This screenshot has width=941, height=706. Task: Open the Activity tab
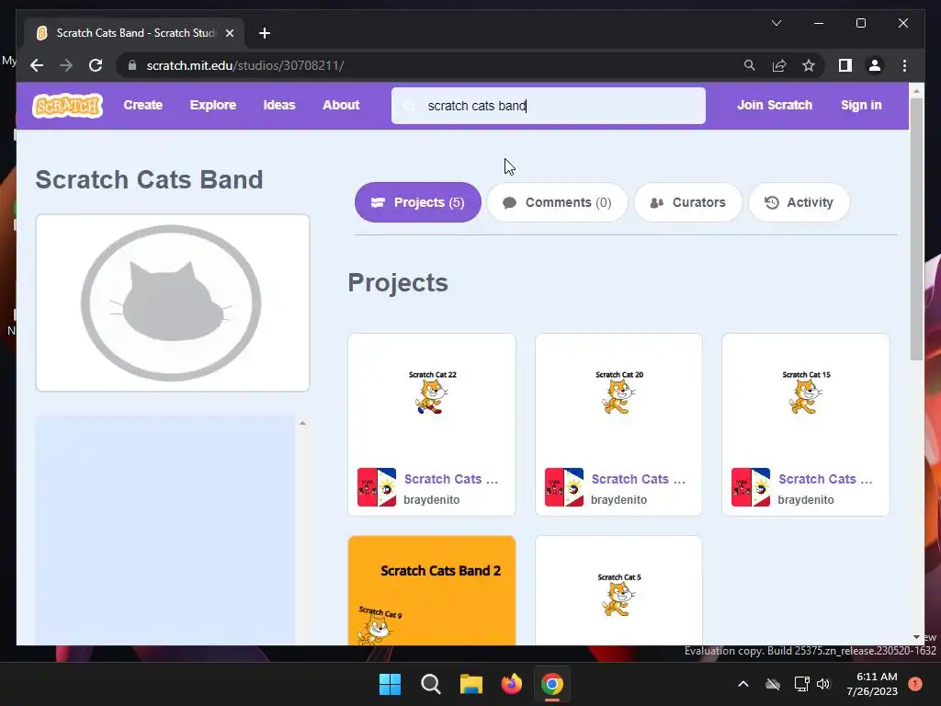pos(799,202)
